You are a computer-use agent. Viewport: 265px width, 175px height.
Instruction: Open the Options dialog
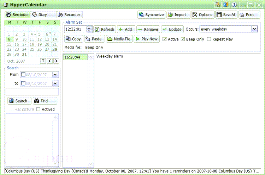pos(203,15)
